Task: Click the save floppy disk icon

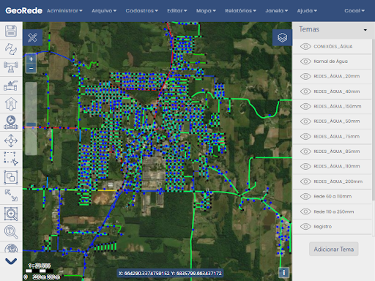Action: click(x=11, y=31)
